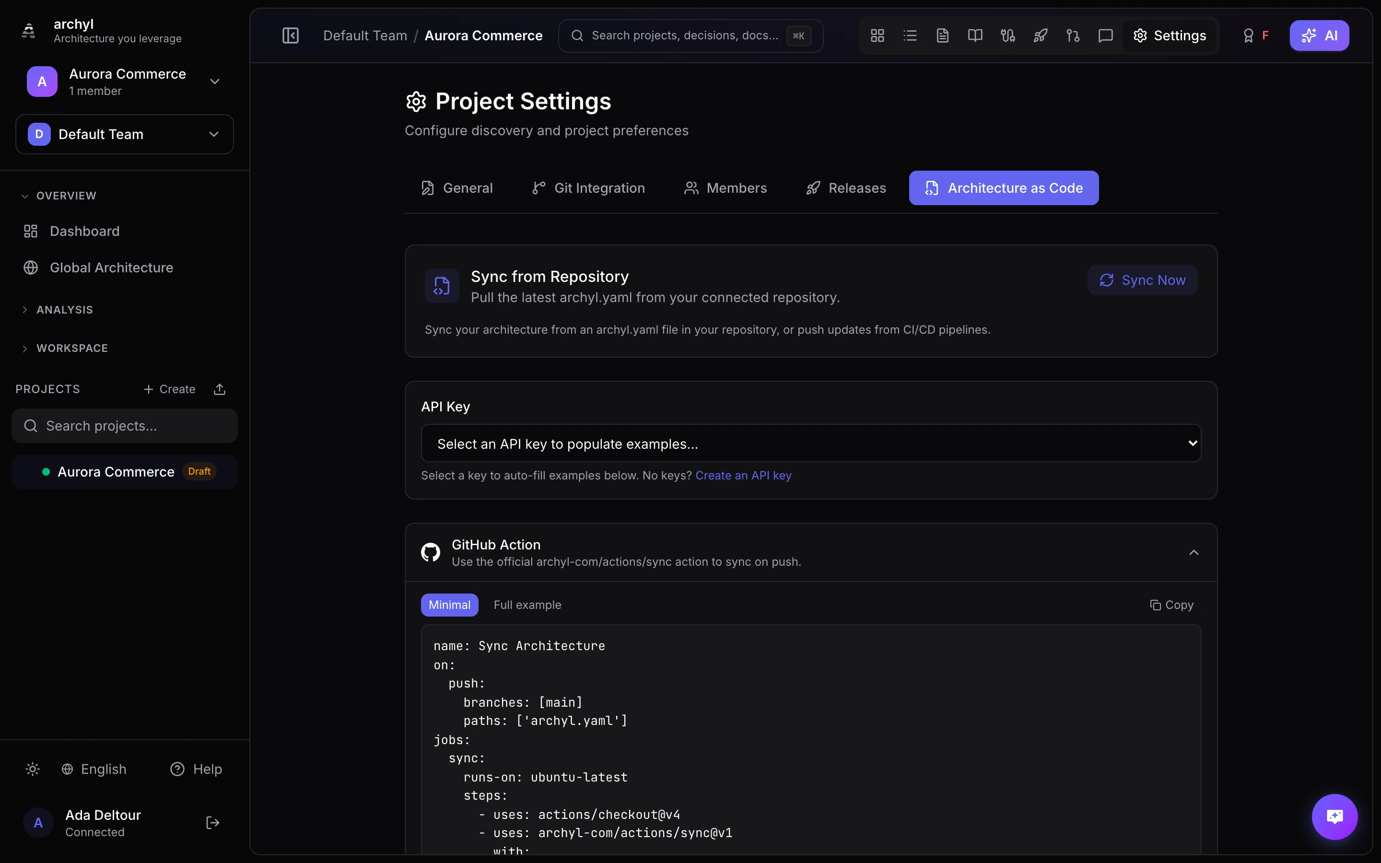The height and width of the screenshot is (863, 1381).
Task: Click the Sync from Repository file icon
Action: 442,285
